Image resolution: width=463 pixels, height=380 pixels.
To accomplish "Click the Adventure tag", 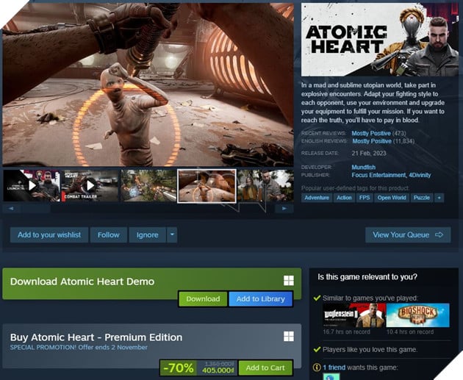I will coord(317,198).
